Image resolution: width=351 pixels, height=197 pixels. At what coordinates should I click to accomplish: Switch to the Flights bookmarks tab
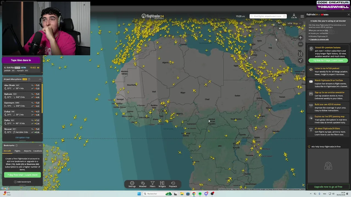pos(17,151)
